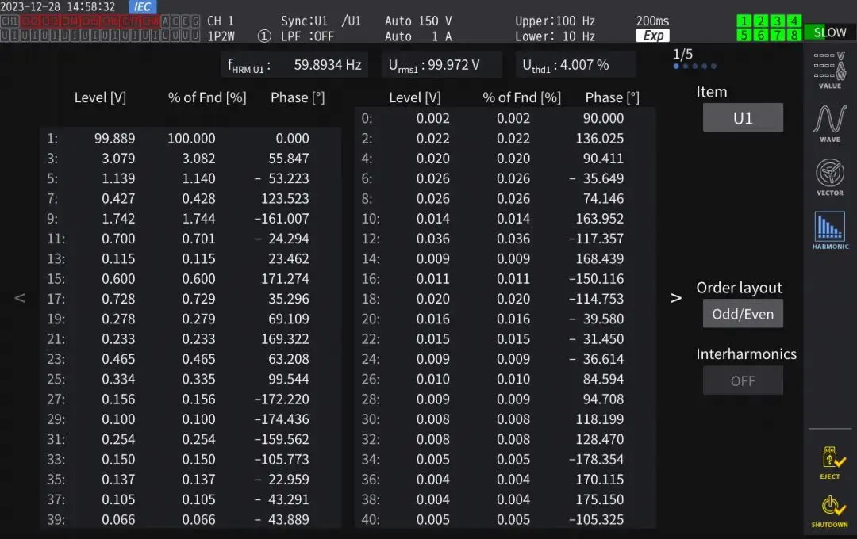857x539 pixels.
Task: Switch to the WAVE waveform view
Action: 829,124
